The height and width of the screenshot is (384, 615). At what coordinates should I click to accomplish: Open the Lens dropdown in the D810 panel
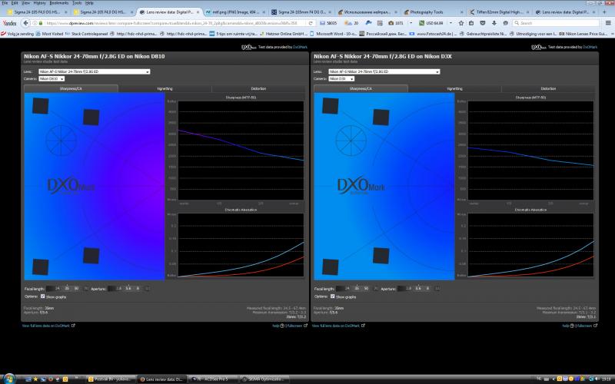(94, 71)
